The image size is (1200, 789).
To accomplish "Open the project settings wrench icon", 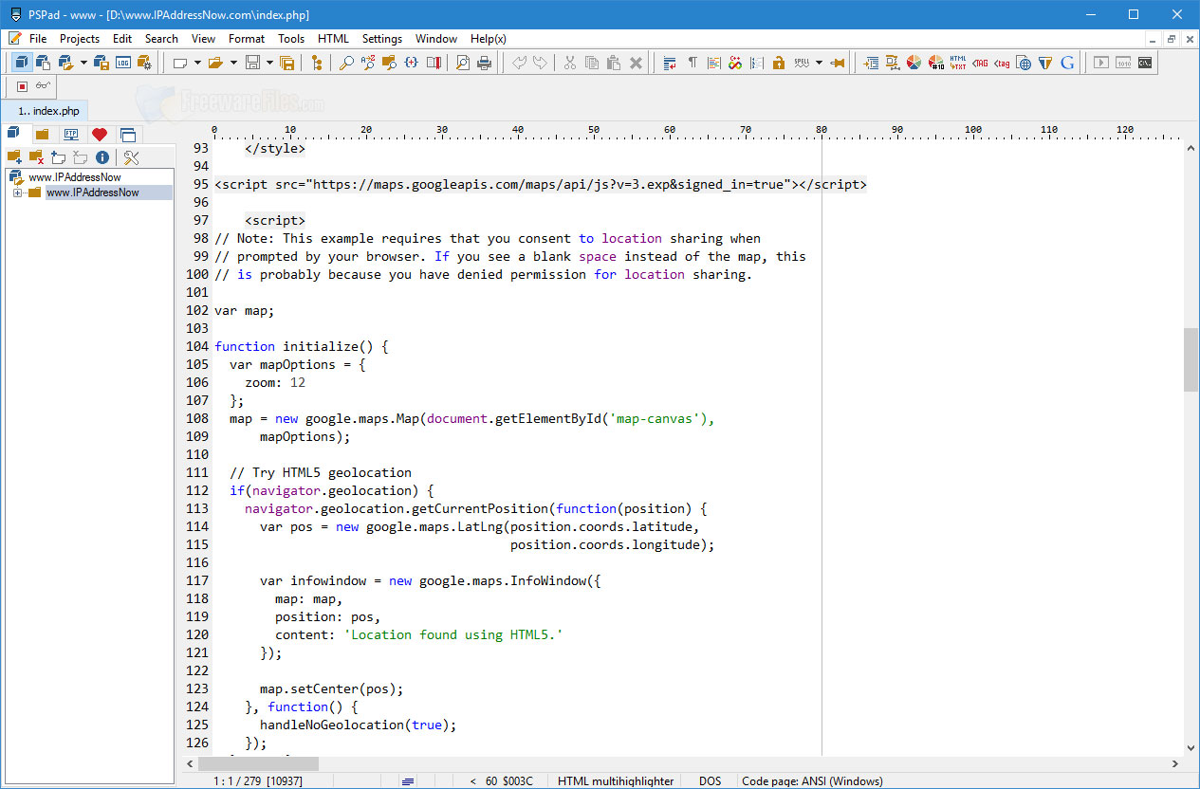I will point(132,157).
